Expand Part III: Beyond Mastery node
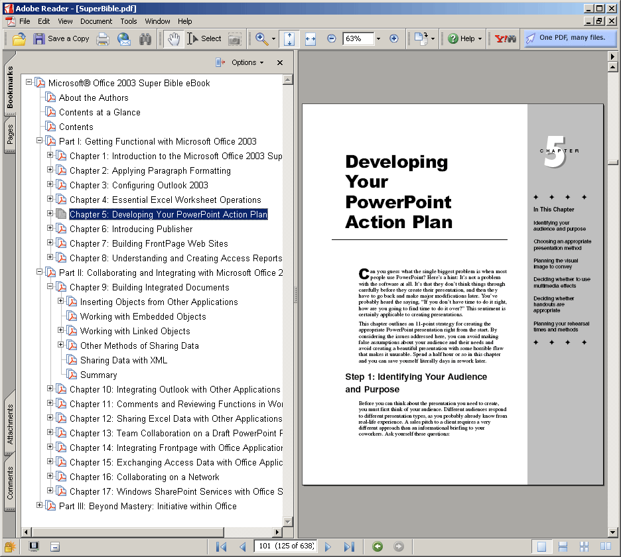 tap(39, 505)
